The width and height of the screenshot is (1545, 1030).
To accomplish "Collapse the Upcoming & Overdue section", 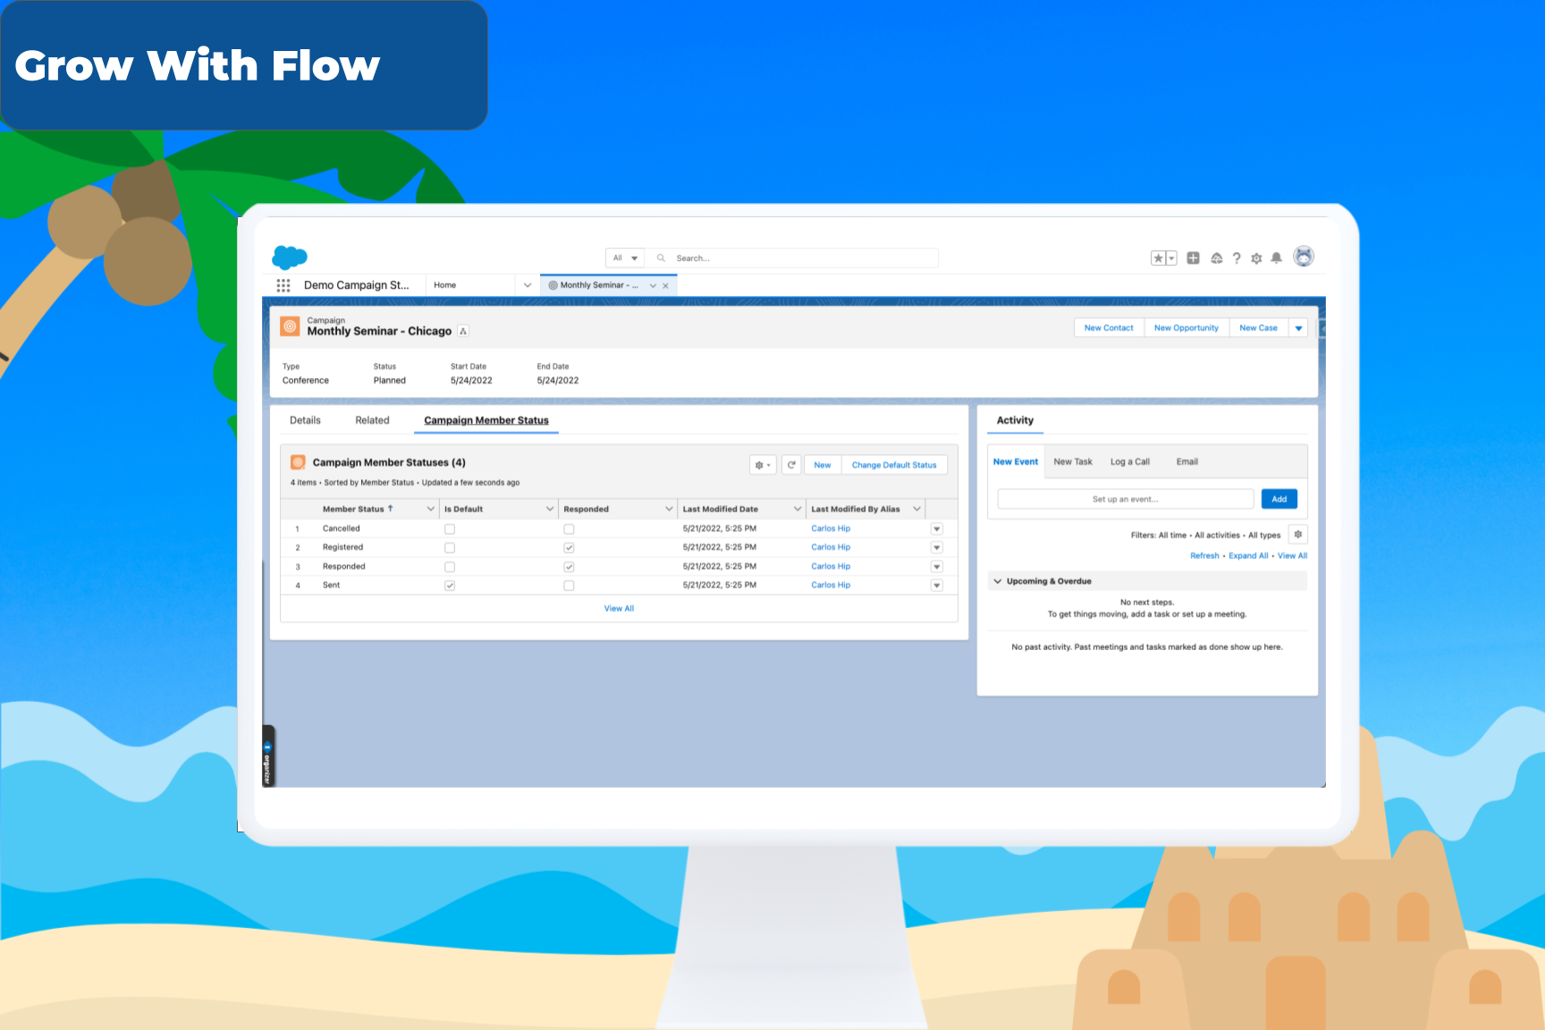I will (998, 581).
